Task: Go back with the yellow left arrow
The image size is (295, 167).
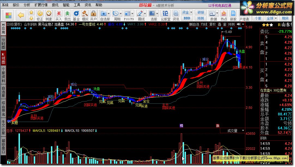Action: pos(21,15)
